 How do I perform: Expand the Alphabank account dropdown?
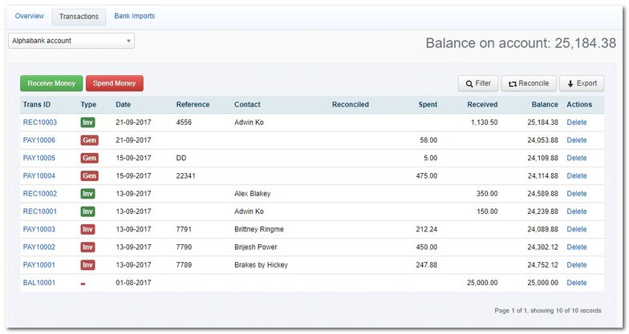click(x=71, y=41)
